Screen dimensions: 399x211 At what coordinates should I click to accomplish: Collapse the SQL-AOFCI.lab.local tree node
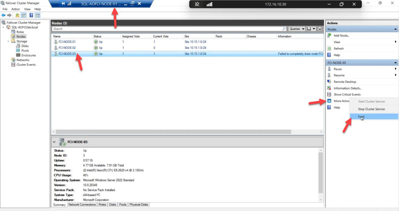pos(3,27)
